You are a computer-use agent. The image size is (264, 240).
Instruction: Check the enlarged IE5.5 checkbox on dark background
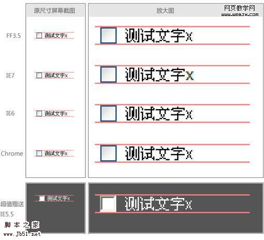pyautogui.click(x=108, y=204)
